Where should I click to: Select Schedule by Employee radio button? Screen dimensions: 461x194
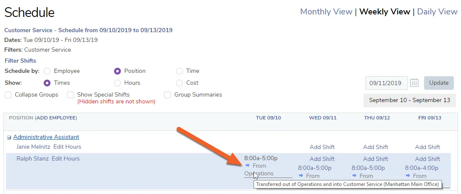click(x=47, y=71)
